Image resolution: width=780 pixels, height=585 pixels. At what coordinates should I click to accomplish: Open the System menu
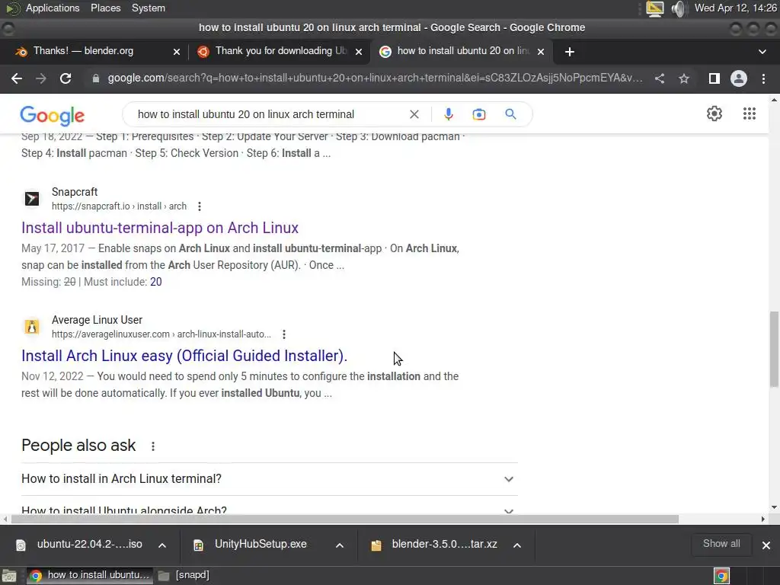tap(149, 8)
